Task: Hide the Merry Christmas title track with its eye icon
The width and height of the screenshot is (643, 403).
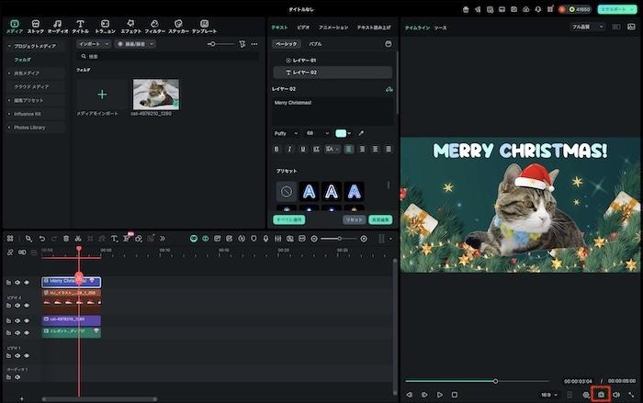Action: (27, 282)
